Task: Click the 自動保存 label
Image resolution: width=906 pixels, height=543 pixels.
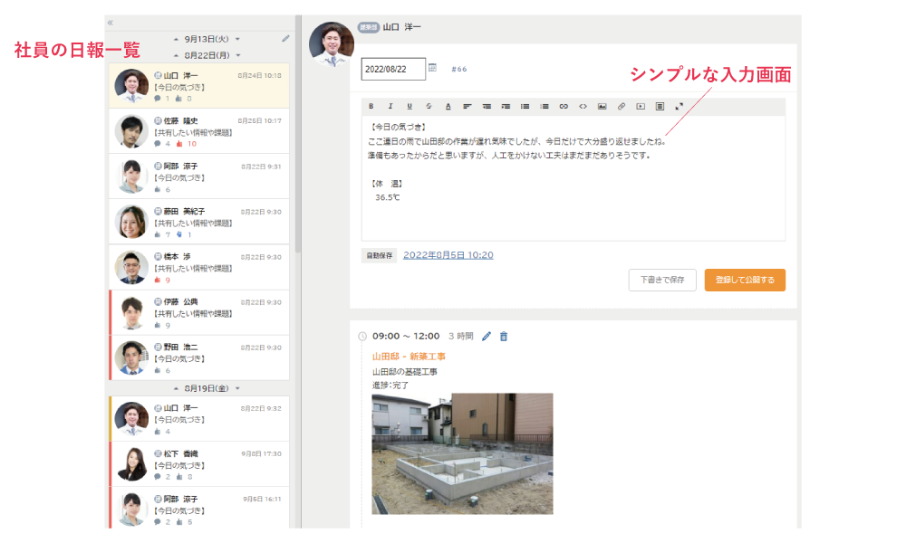Action: pyautogui.click(x=380, y=255)
